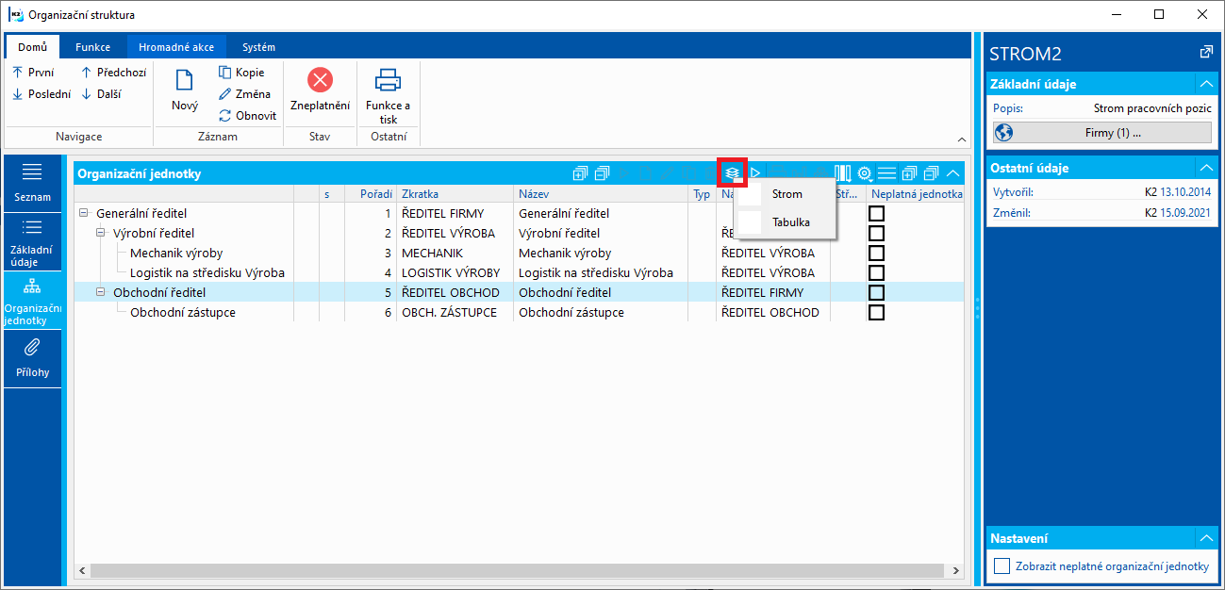Click the columns setup icon in panel header

coord(842,173)
